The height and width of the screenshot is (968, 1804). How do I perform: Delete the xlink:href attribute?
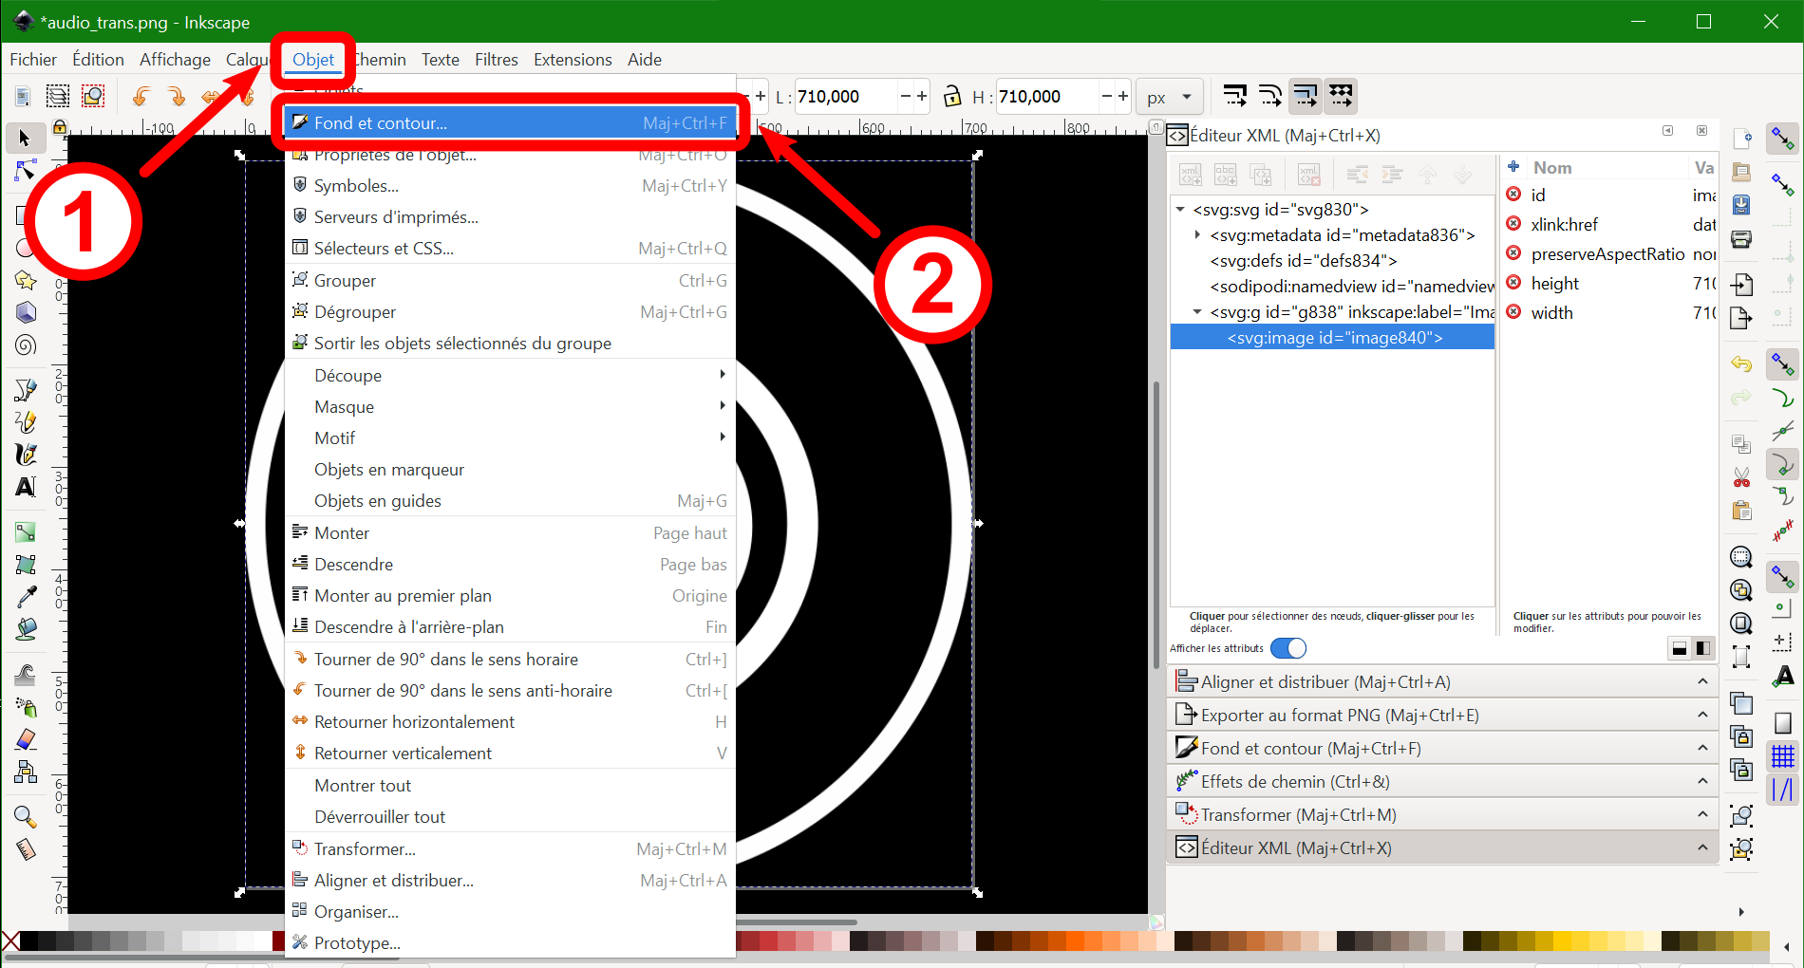tap(1513, 224)
